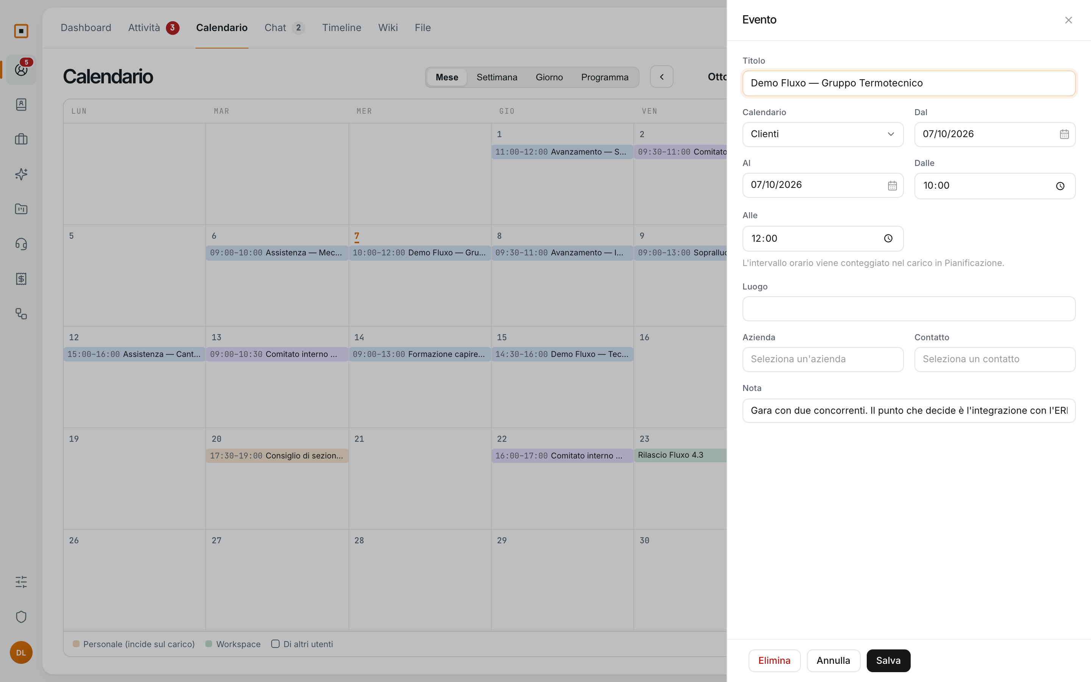Click the Annulla button
This screenshot has height=682, width=1091.
833,660
